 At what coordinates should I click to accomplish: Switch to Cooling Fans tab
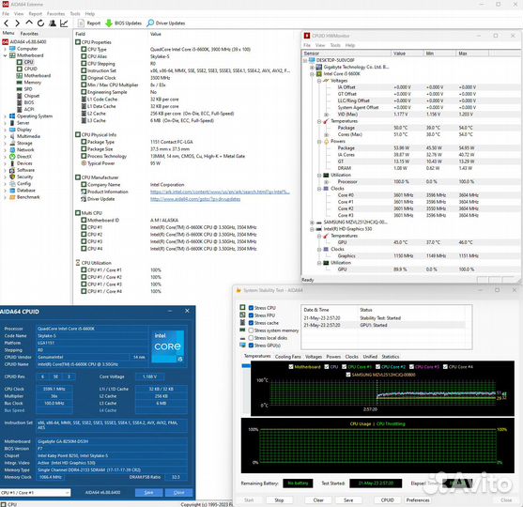click(288, 357)
